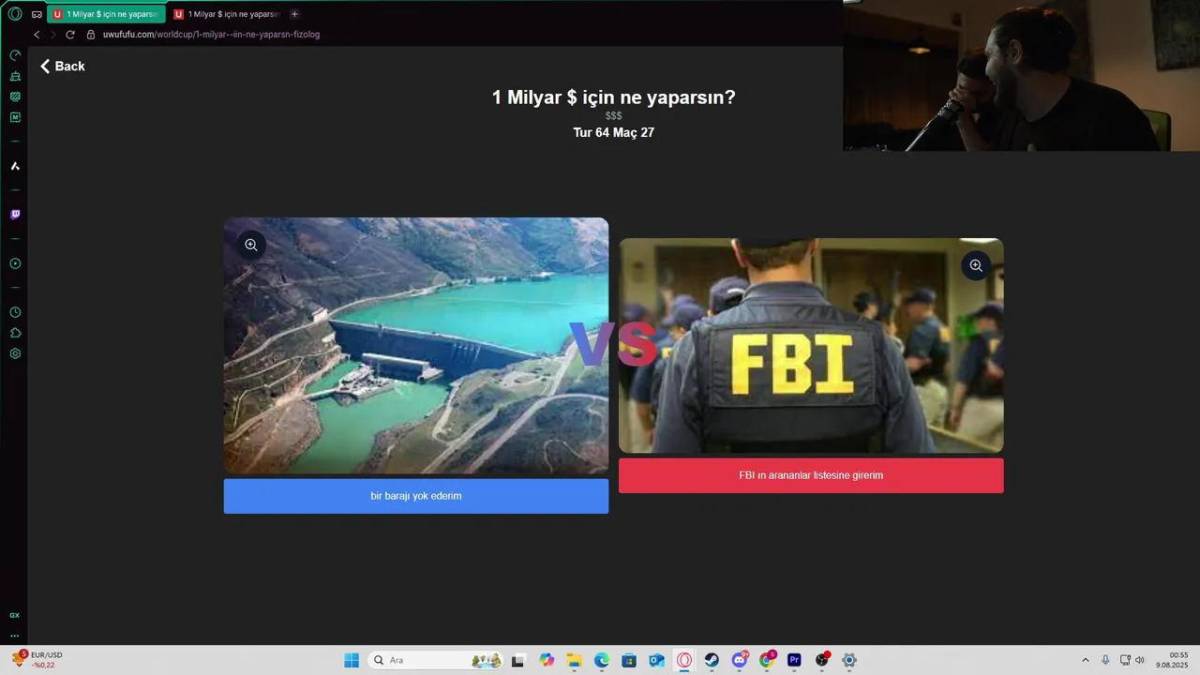Pick the dam reservoir picture

[x=416, y=345]
